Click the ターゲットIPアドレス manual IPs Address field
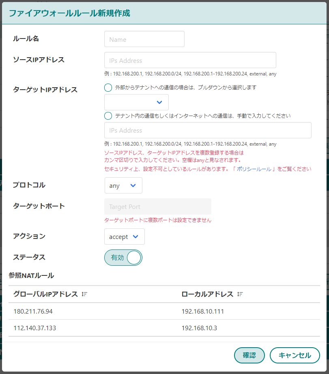Image resolution: width=329 pixels, height=374 pixels. pyautogui.click(x=208, y=130)
